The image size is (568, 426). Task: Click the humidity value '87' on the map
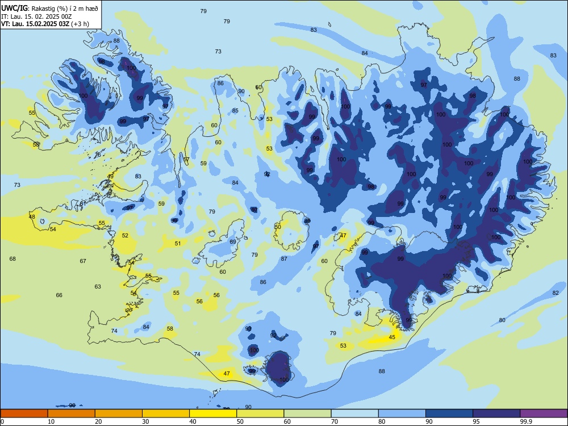coord(284,258)
